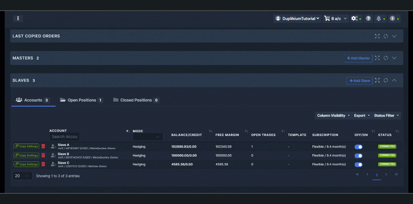Click the info icon in the header
This screenshot has width=413, height=204.
[x=392, y=19]
